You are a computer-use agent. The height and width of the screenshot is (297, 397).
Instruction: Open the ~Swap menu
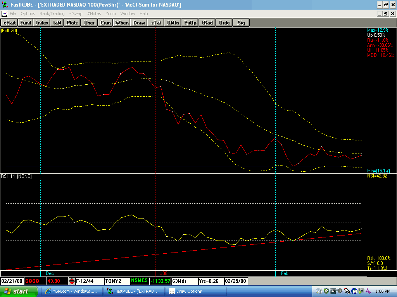pyautogui.click(x=76, y=14)
